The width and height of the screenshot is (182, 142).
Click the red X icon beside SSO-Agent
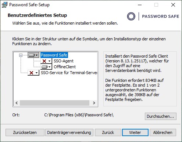click(x=44, y=61)
